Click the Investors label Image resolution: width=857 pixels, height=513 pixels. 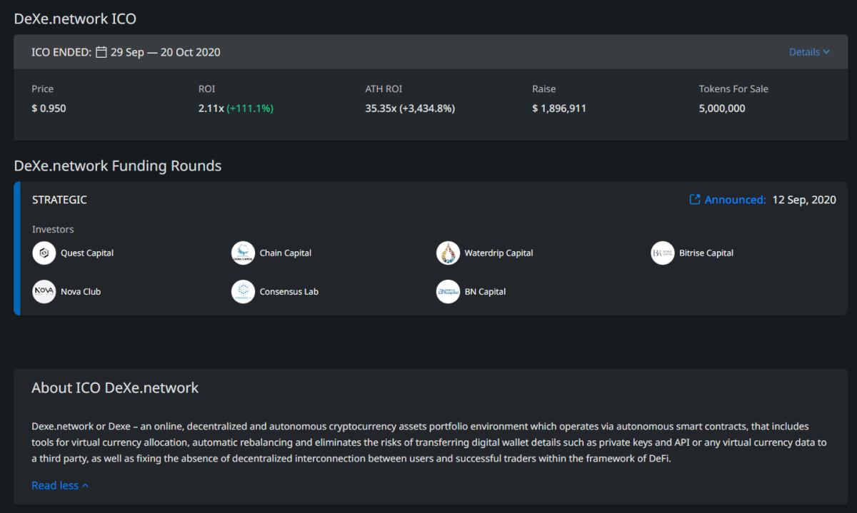pyautogui.click(x=53, y=229)
